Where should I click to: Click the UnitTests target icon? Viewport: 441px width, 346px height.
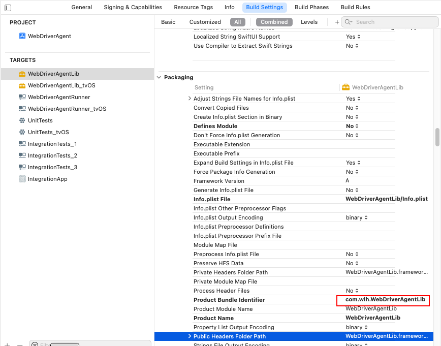22,120
